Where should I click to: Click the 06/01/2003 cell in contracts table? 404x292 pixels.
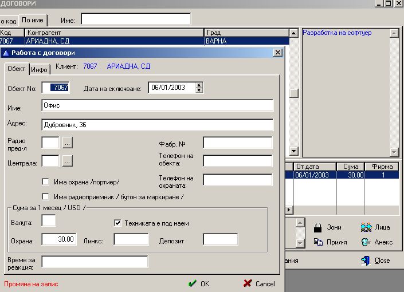click(x=315, y=175)
